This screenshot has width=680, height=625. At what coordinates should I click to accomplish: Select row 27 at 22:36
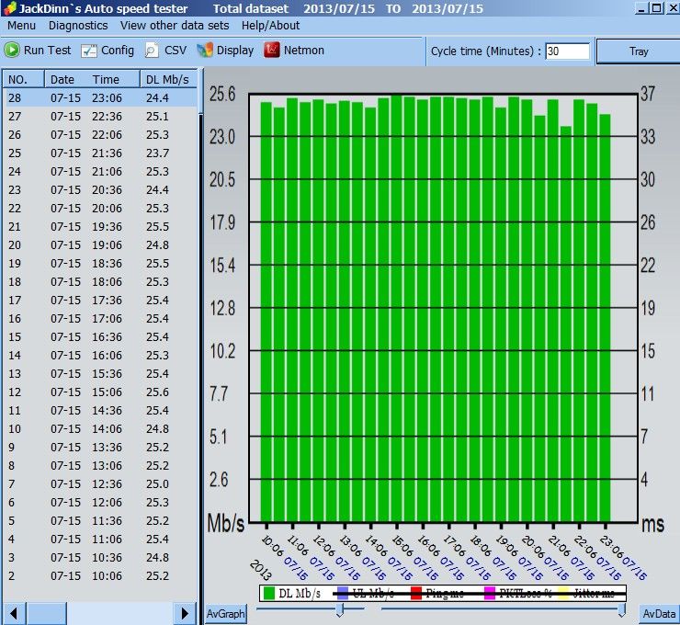click(100, 116)
